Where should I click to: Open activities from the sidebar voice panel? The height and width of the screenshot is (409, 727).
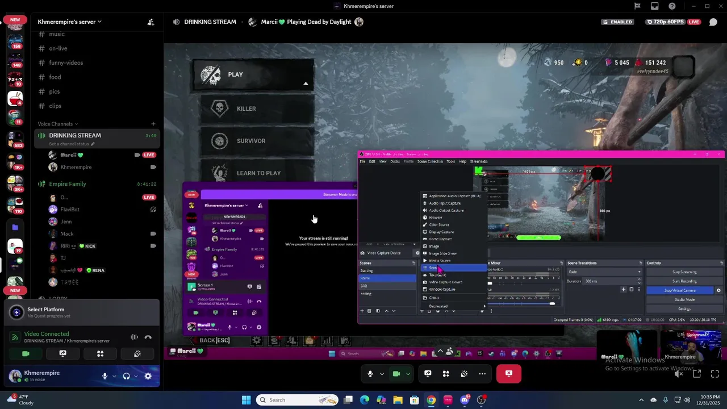100,353
